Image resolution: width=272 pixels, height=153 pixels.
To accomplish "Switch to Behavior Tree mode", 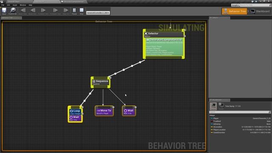I will [x=234, y=11].
